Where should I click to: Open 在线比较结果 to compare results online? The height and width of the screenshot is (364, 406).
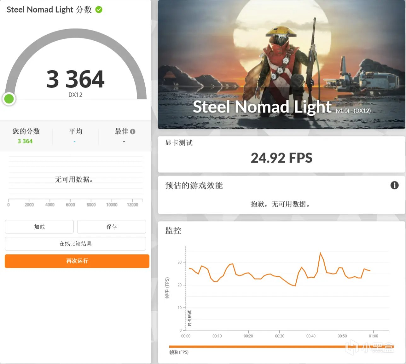tap(75, 243)
